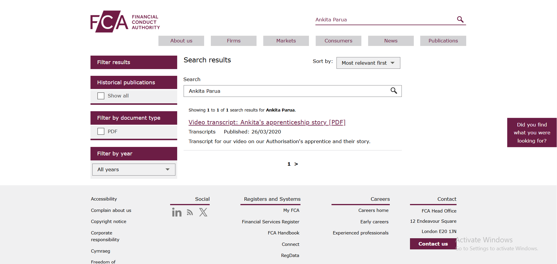Open the All years filter dropdown
The width and height of the screenshot is (557, 264).
[x=134, y=170]
